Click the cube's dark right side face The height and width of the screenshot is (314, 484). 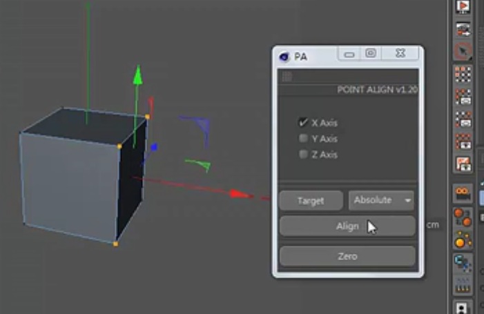click(131, 179)
